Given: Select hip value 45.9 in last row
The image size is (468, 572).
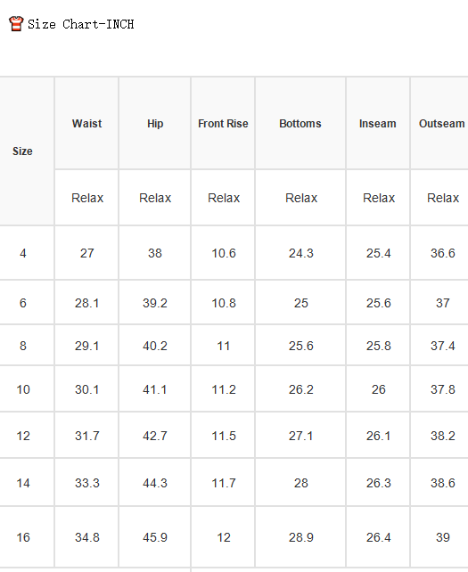Looking at the screenshot, I should pyautogui.click(x=155, y=537).
